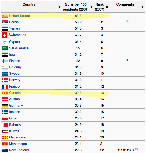Follow the Iraq link

point(12,55)
